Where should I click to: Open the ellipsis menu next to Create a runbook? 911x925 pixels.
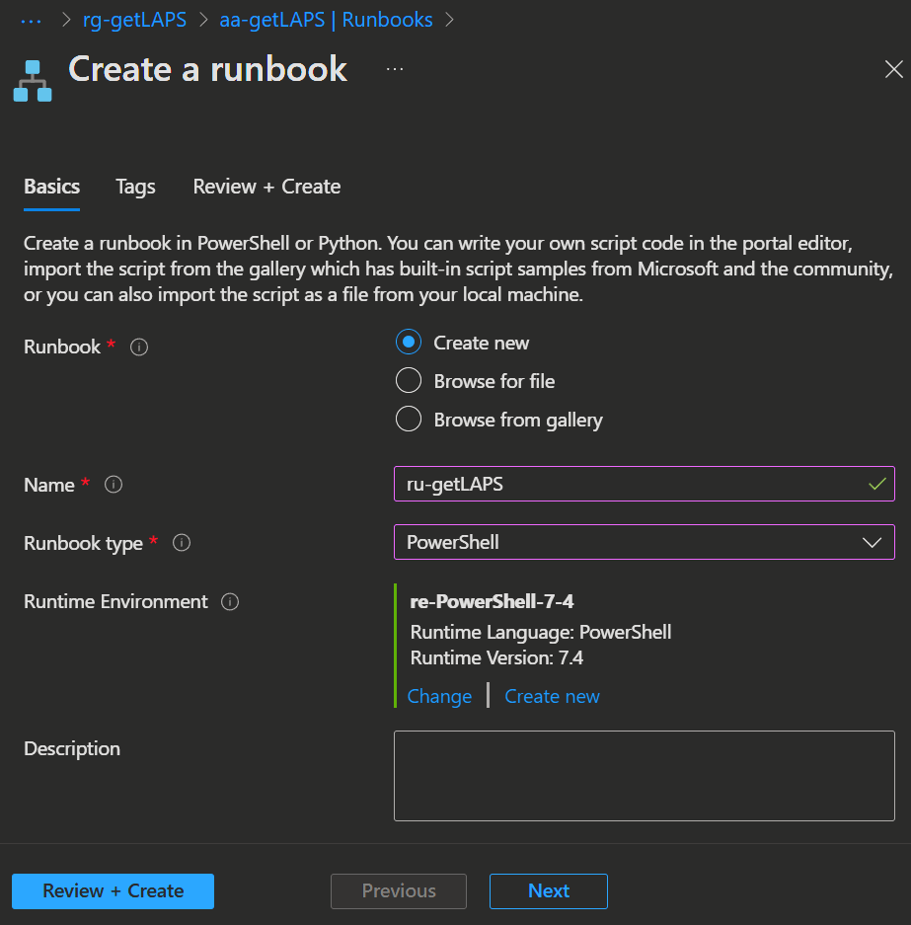click(395, 69)
